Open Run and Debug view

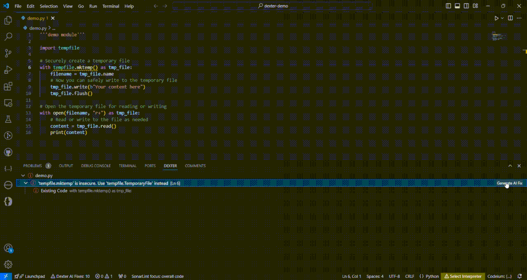point(8,70)
